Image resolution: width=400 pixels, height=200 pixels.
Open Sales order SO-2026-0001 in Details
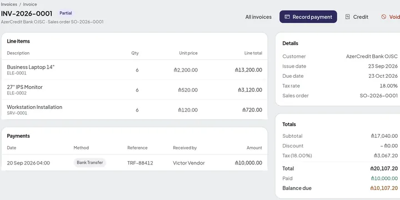pos(378,96)
